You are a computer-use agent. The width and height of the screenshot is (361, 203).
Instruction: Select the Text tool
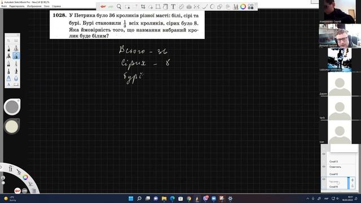173,7
